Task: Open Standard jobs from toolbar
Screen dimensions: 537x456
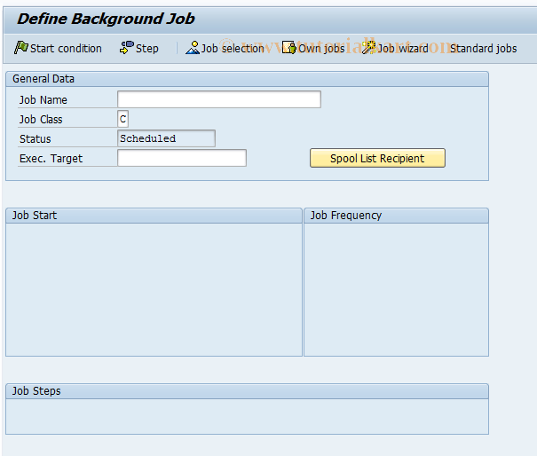Action: click(x=483, y=49)
